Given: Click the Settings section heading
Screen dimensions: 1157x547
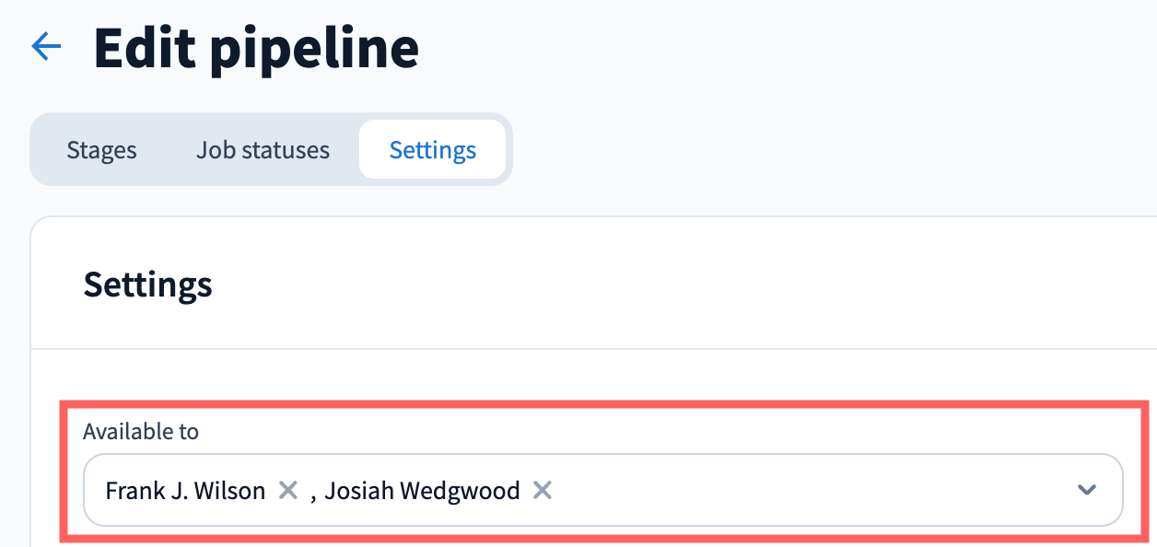Looking at the screenshot, I should coord(148,285).
